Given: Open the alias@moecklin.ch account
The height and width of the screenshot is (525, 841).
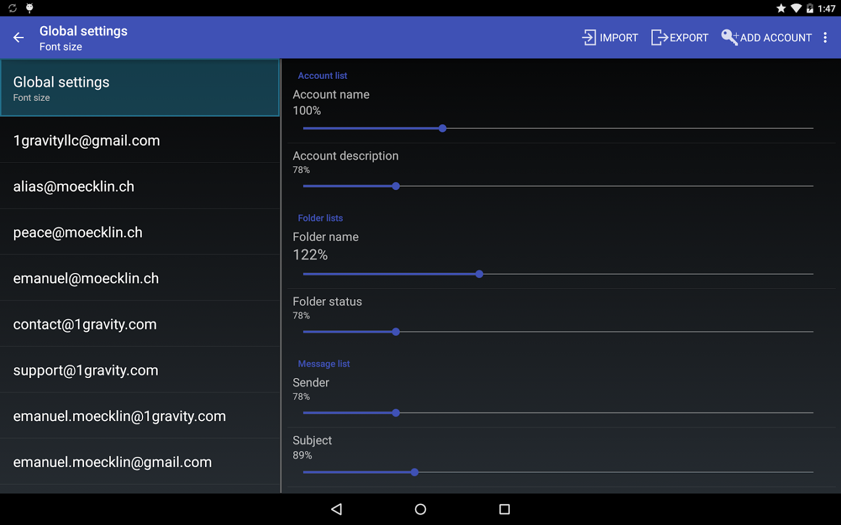Looking at the screenshot, I should point(140,186).
